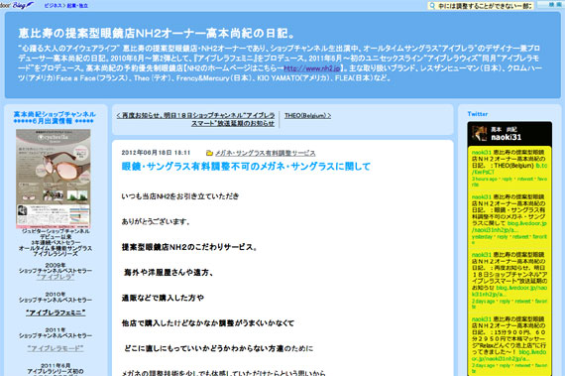
Task: Click the post date 2012年06月18日 18:11
Action: (156, 153)
